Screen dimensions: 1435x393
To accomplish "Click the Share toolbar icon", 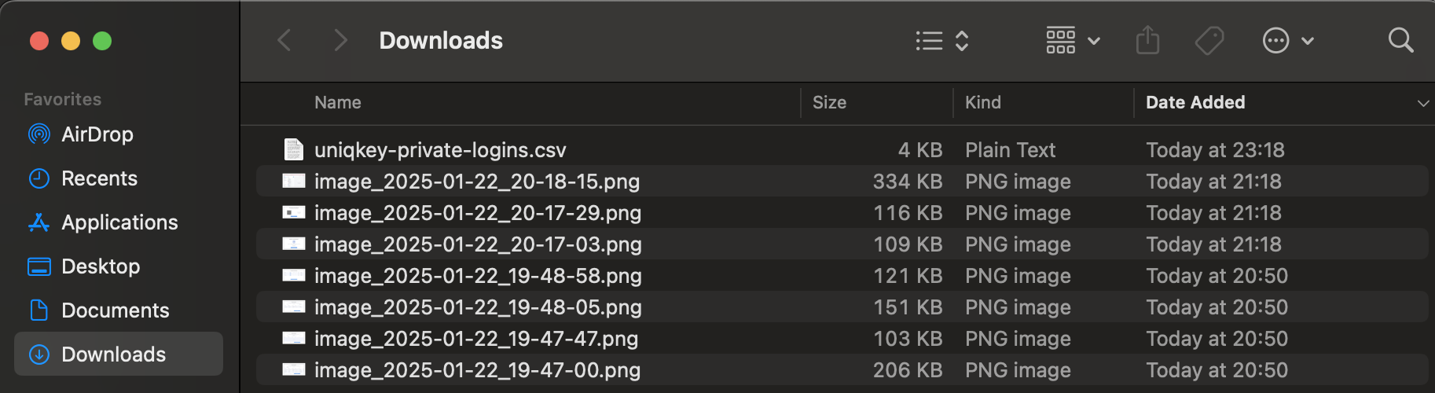I will pos(1147,40).
